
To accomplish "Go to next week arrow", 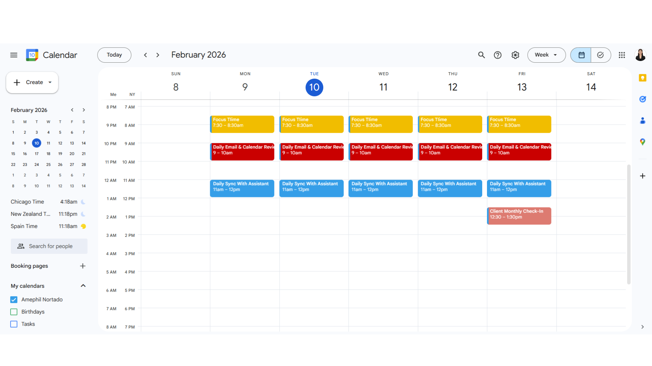I will [158, 55].
